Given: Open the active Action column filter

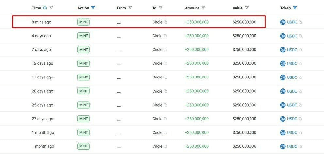Looking at the screenshot, I should point(93,8).
